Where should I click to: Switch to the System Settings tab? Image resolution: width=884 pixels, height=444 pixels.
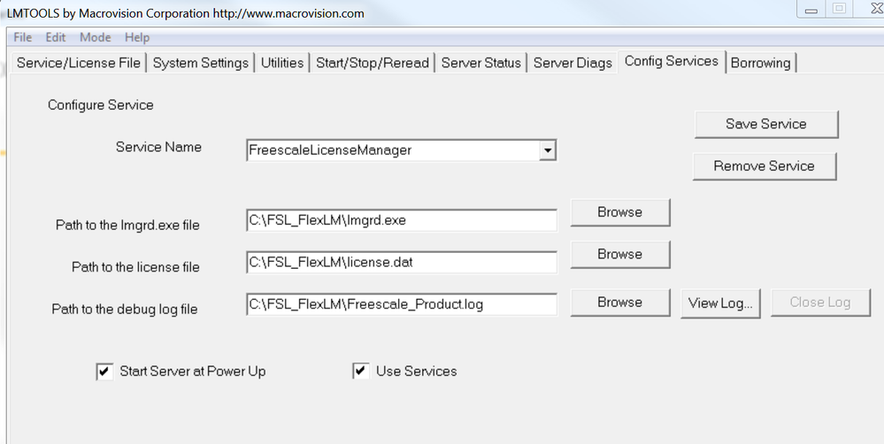pos(200,63)
